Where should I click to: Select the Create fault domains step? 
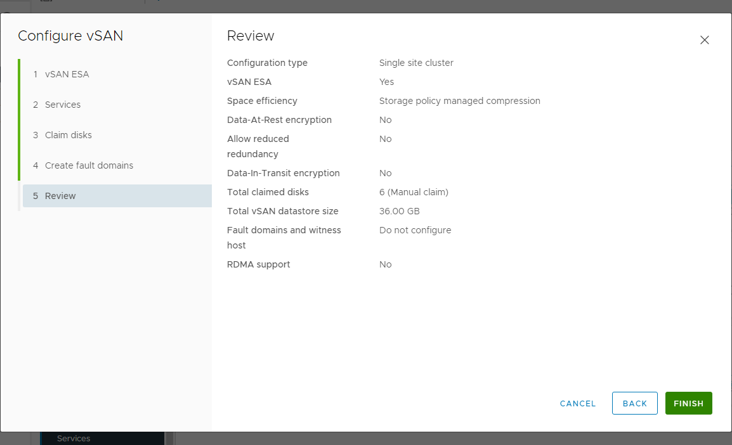pos(88,165)
